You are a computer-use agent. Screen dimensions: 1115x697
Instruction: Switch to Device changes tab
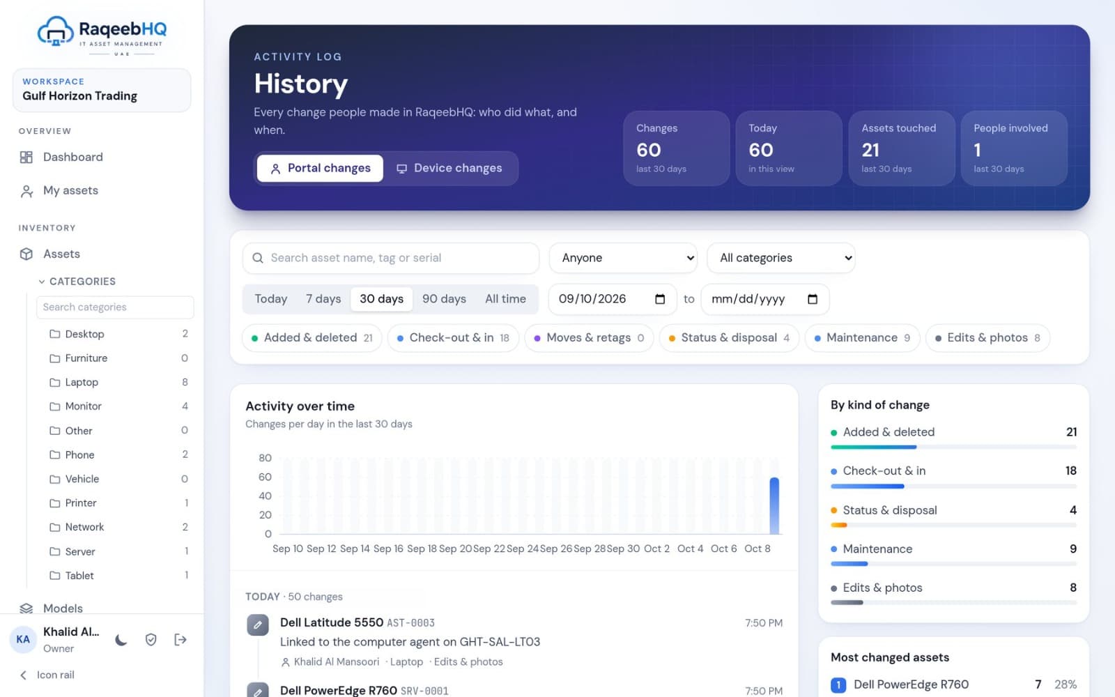point(449,168)
